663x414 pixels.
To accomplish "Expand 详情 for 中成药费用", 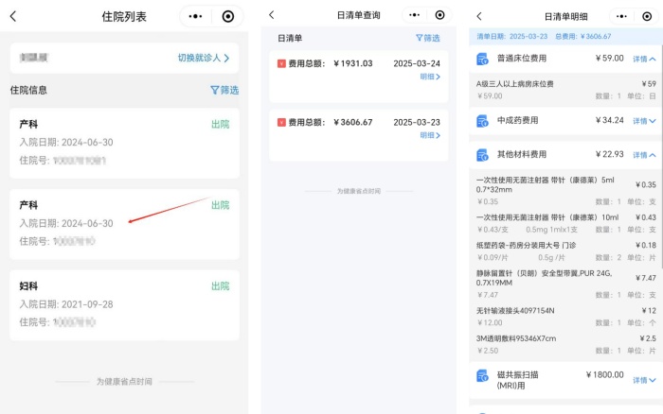I will (x=644, y=121).
